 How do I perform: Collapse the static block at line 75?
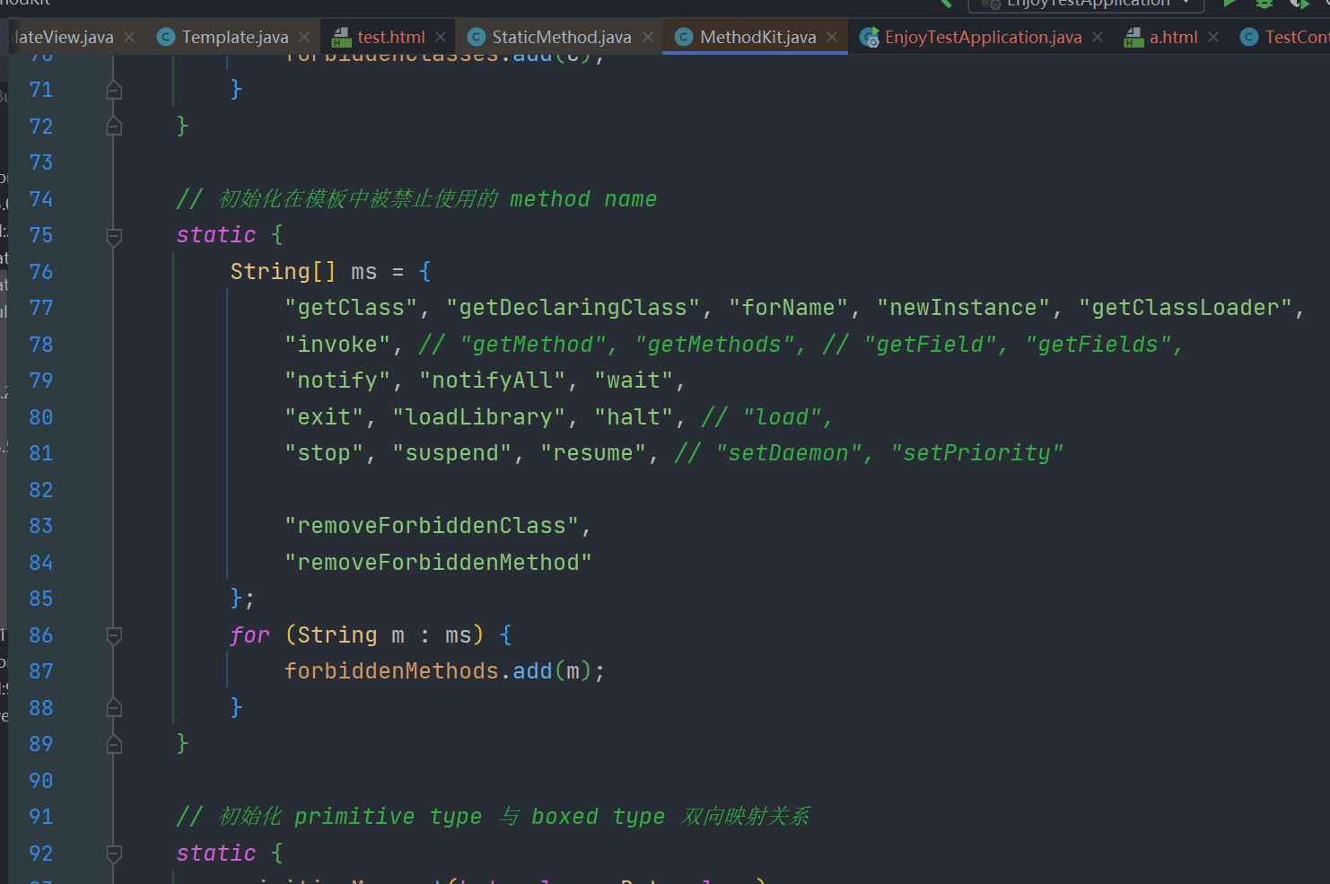click(114, 236)
